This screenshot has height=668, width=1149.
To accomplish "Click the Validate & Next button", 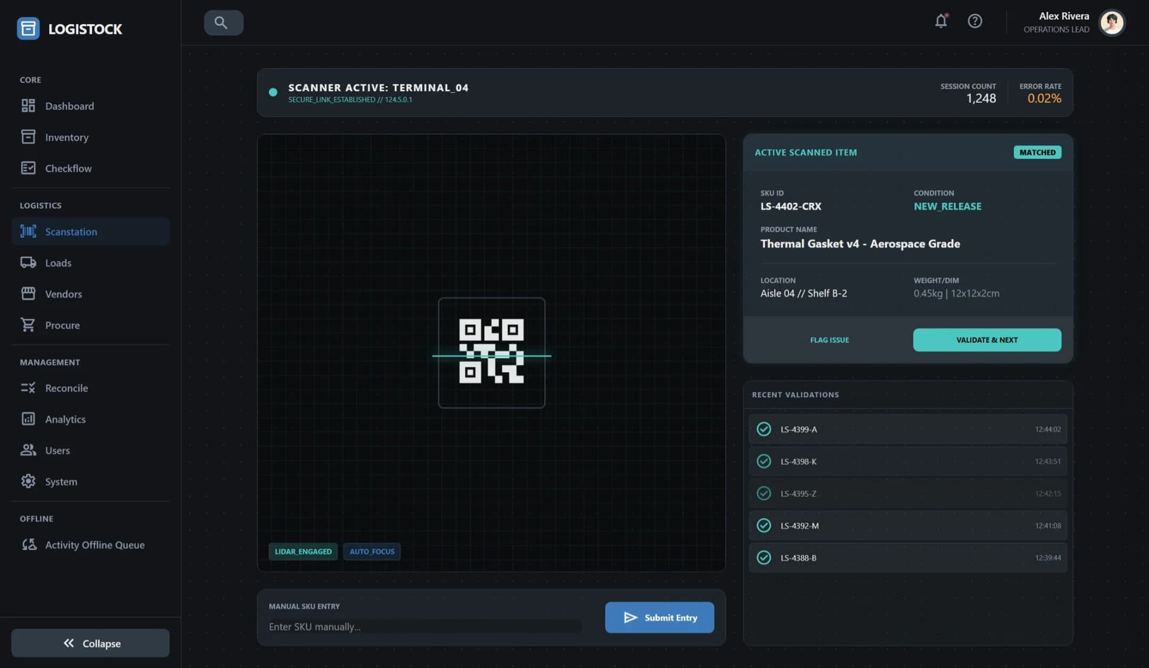I will pos(987,340).
